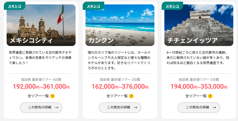The height and width of the screenshot is (121, 238).
Task: Click 全ツアー一覧 link for Chichen Itza
Action: [196, 96]
